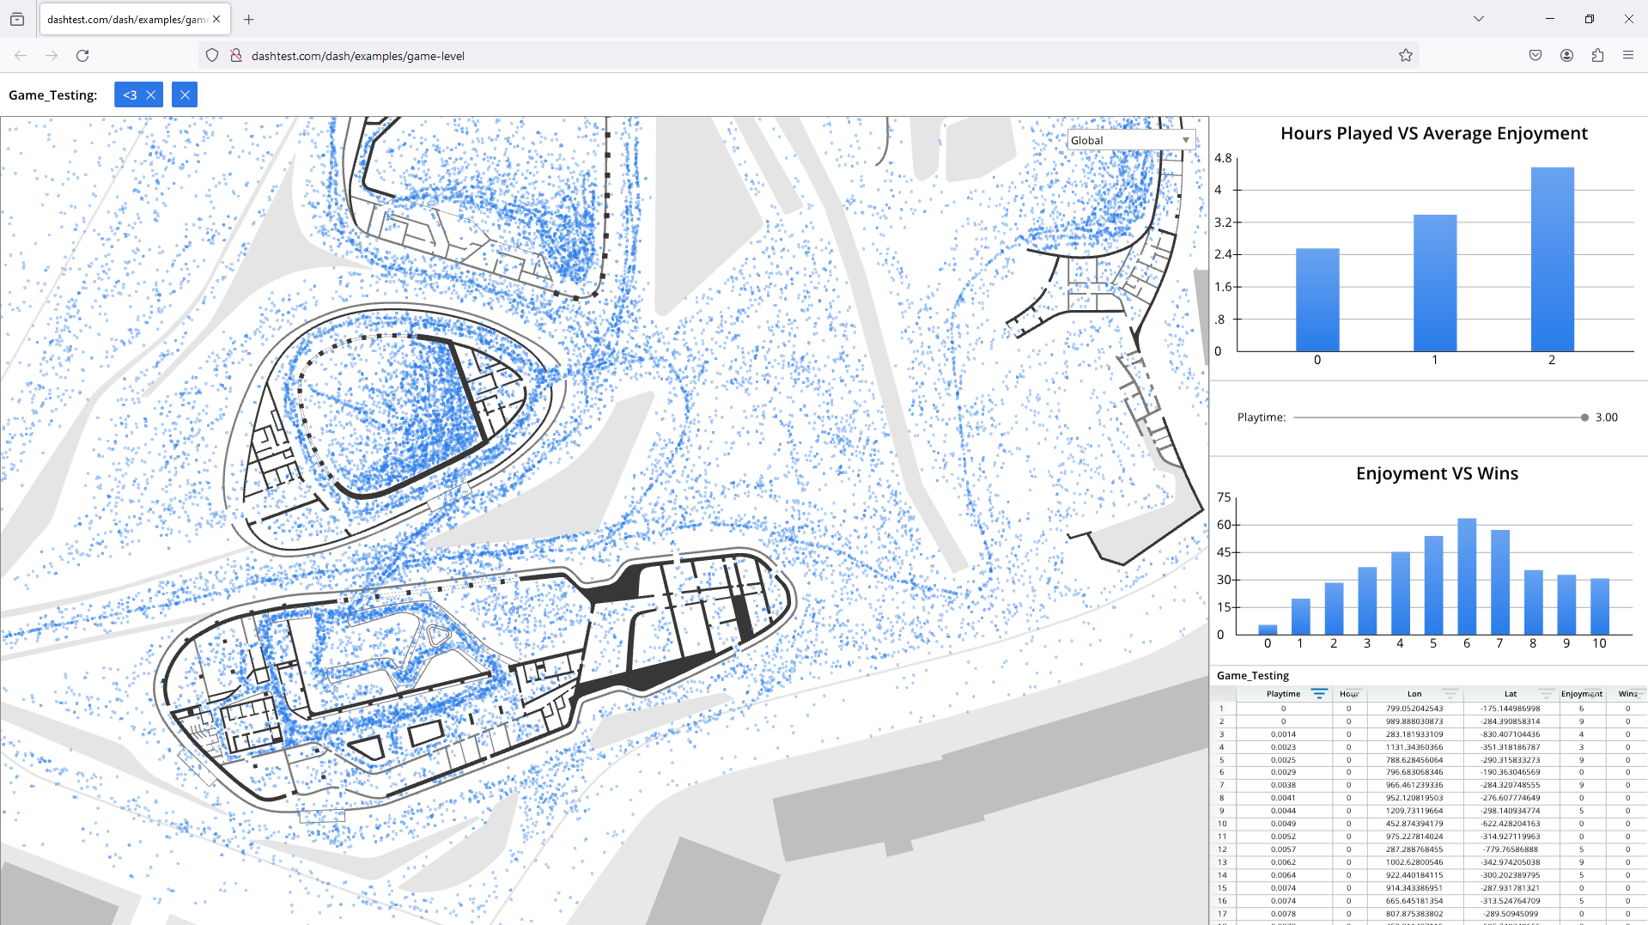Select enjoyment bar 3 in Wins chart
The height and width of the screenshot is (925, 1648).
pos(1367,600)
